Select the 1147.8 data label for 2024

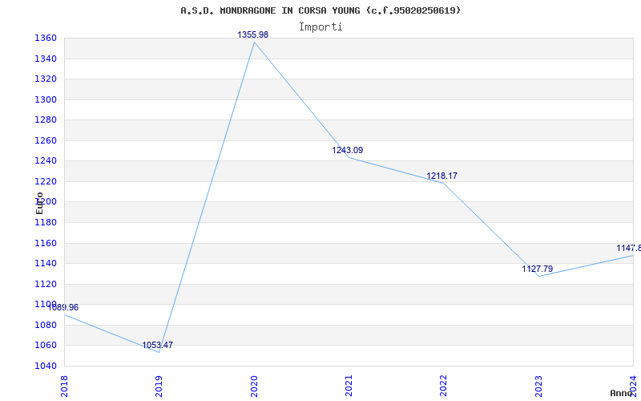[629, 248]
